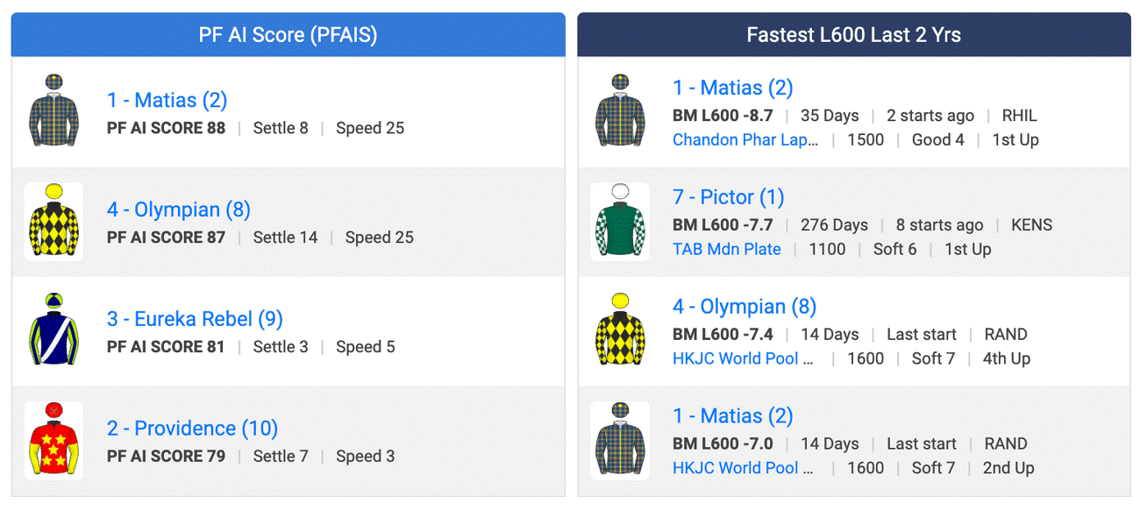Open 1 - Matias (2) in PF AI Score panel
Viewport: 1140px width, 511px height.
(167, 100)
